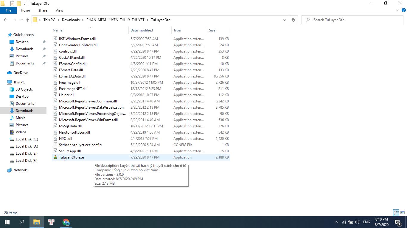Open Chrome from the taskbar
The image size is (407, 228).
click(x=66, y=222)
